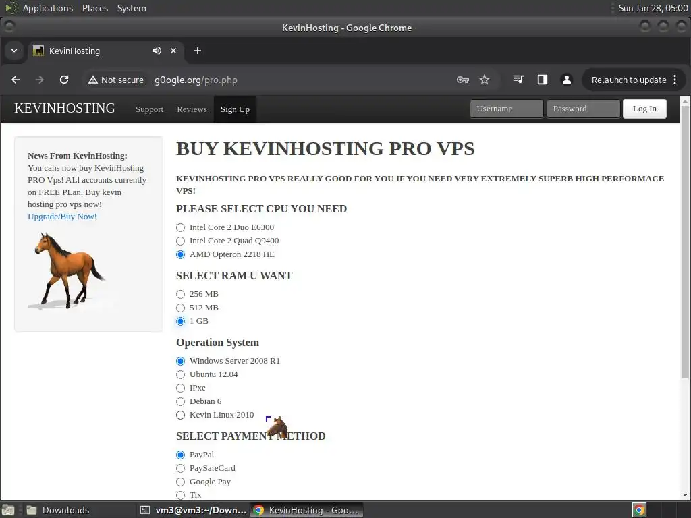Bookmark this page with the star
The image size is (691, 518).
click(485, 80)
